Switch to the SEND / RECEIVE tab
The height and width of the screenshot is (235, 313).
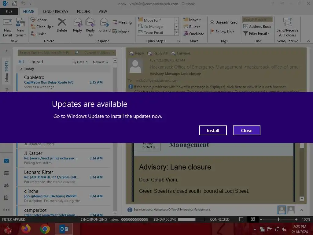click(55, 12)
